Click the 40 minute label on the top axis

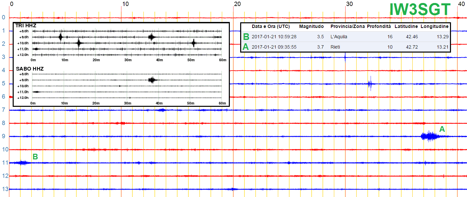(462, 4)
